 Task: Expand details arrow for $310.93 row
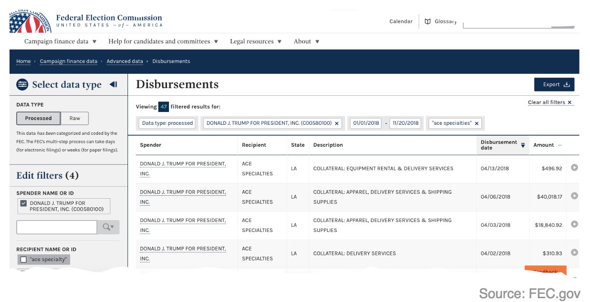click(574, 252)
